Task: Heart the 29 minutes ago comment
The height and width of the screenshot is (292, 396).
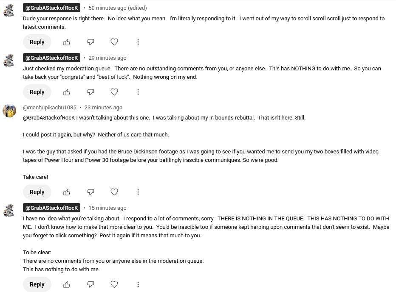Action: (114, 92)
